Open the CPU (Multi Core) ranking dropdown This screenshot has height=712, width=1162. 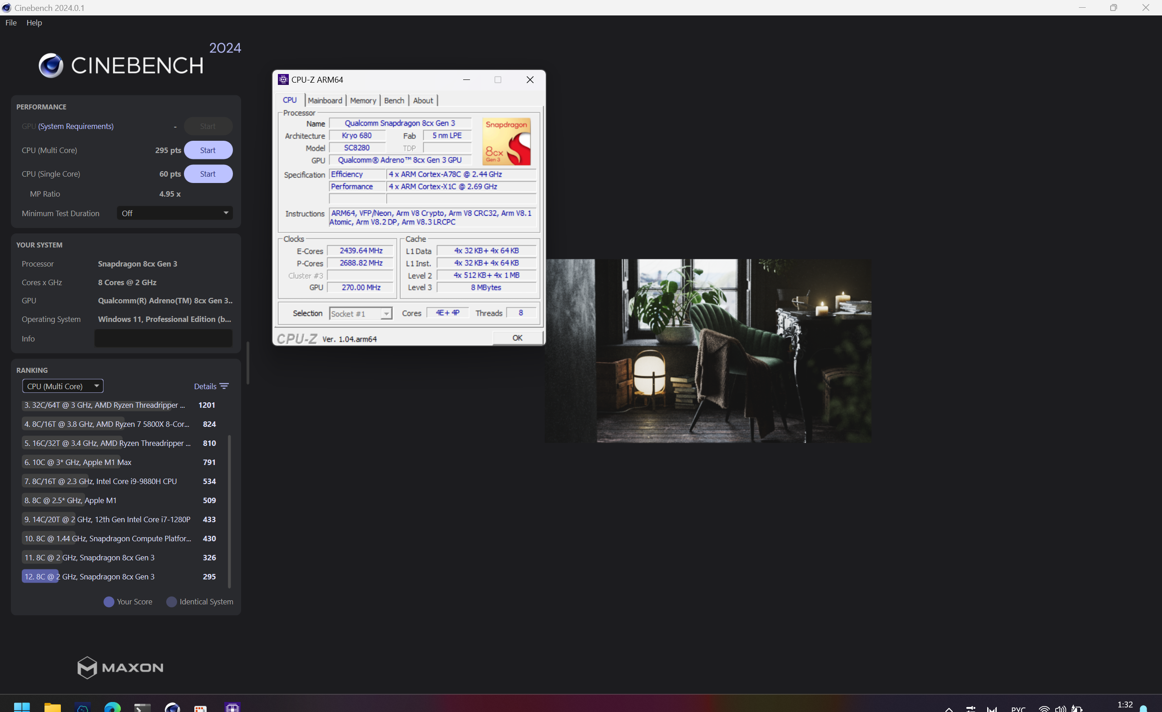63,386
